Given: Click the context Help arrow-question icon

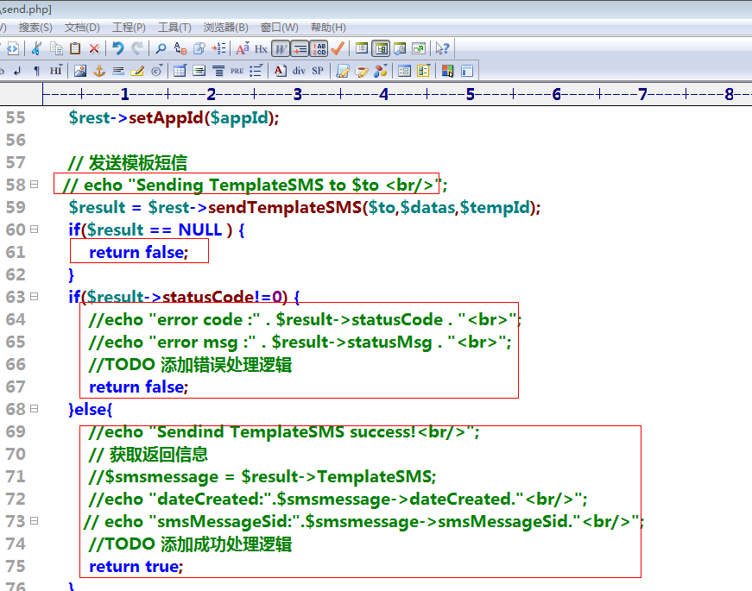Looking at the screenshot, I should click(442, 48).
